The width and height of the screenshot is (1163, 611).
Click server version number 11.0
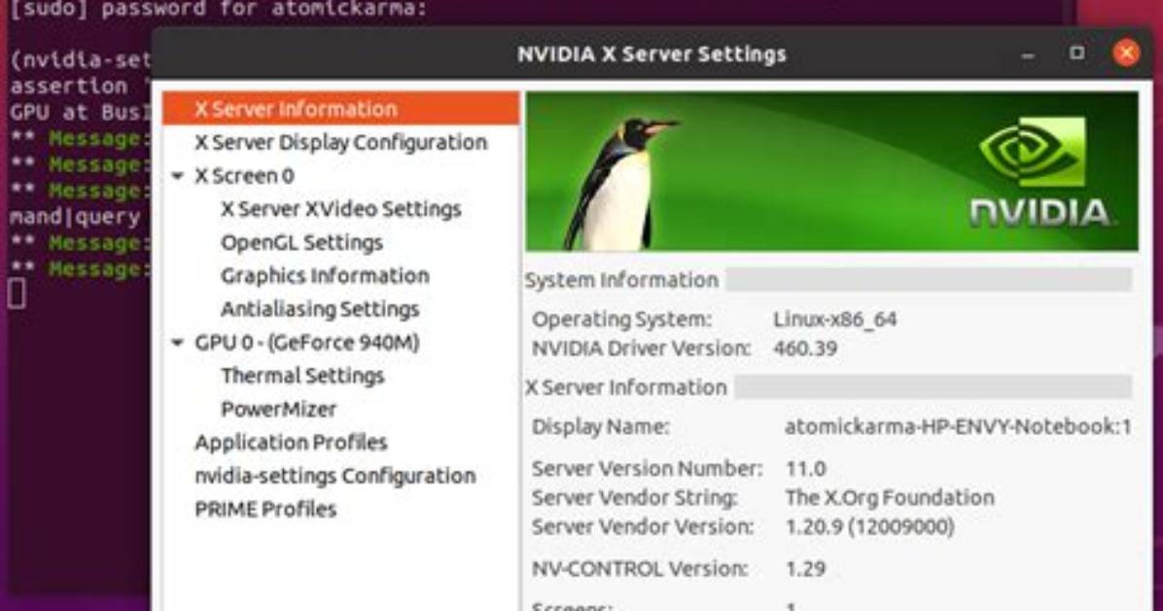[x=805, y=469]
